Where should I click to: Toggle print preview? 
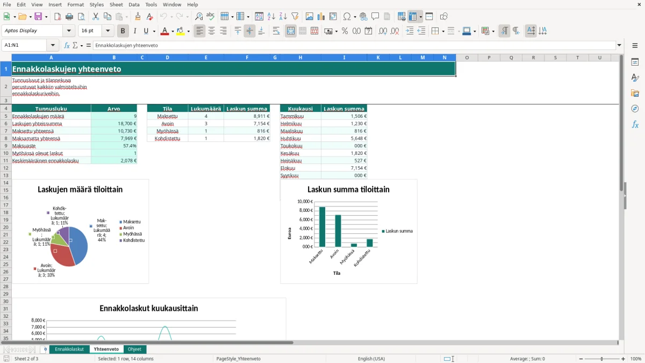coord(81,17)
